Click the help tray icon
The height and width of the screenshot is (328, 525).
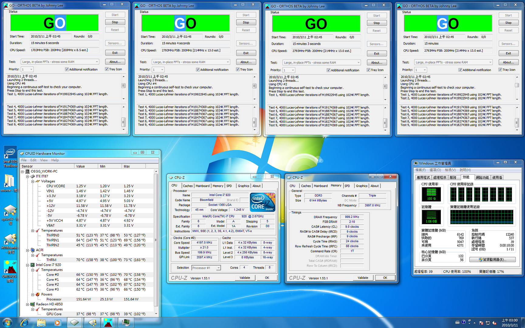[464, 322]
